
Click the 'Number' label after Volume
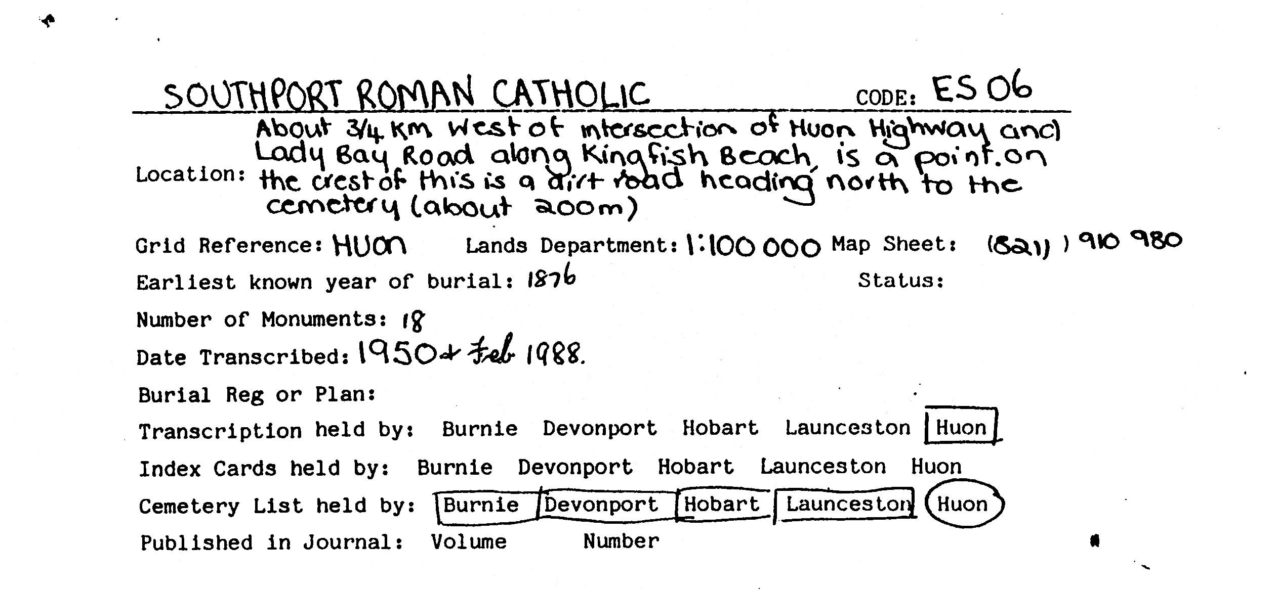click(621, 541)
